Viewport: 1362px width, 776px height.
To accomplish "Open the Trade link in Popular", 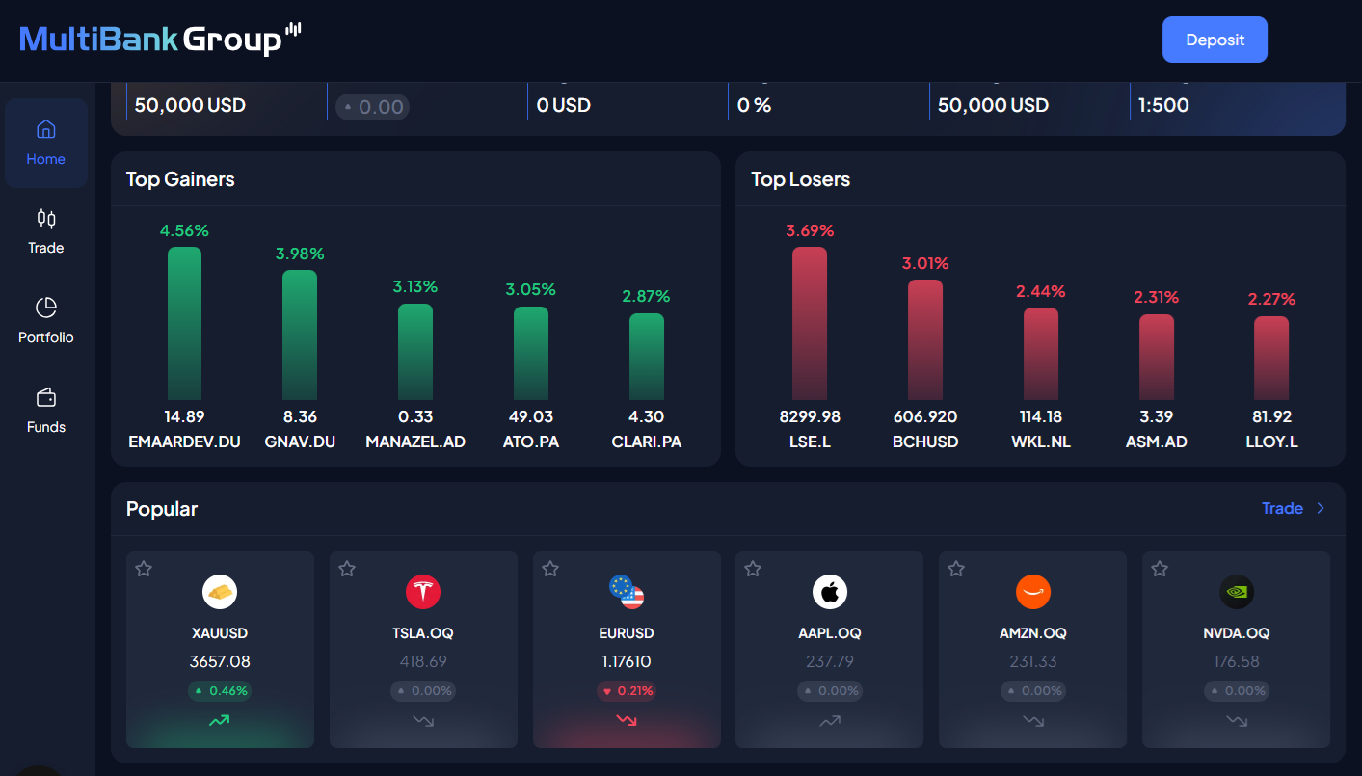I will pyautogui.click(x=1282, y=508).
